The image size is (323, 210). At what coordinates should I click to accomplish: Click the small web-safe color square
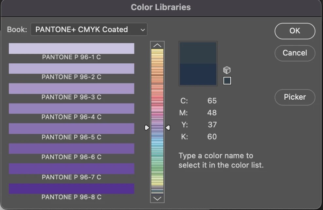[x=227, y=81]
